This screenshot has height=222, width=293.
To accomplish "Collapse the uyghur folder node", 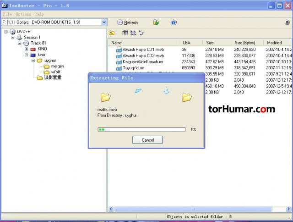I will [x=33, y=61].
